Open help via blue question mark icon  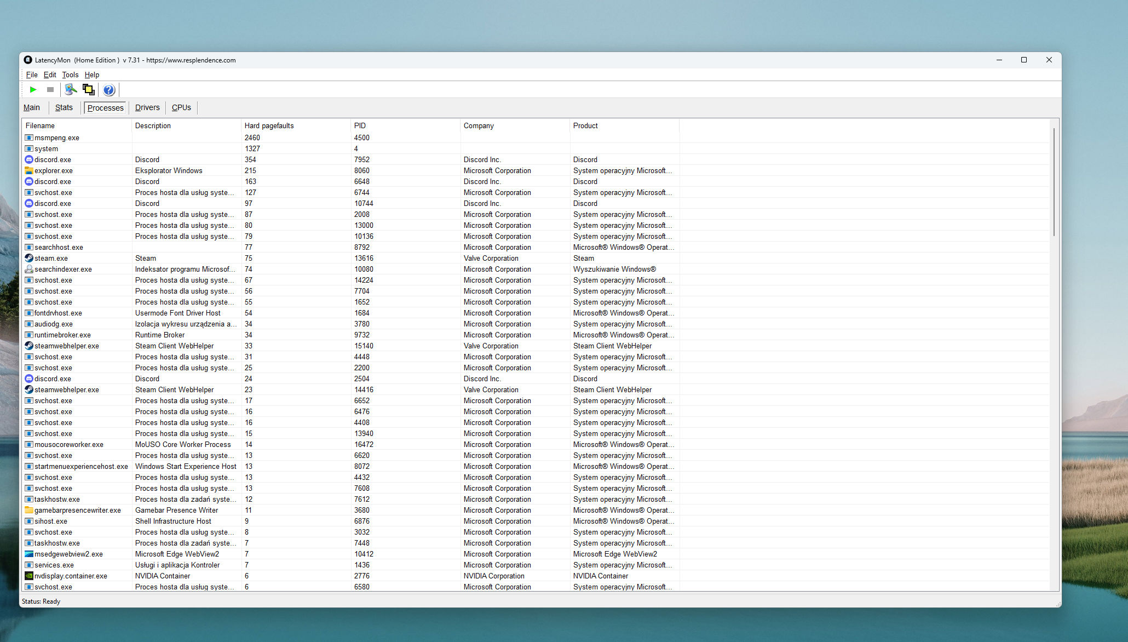point(109,90)
